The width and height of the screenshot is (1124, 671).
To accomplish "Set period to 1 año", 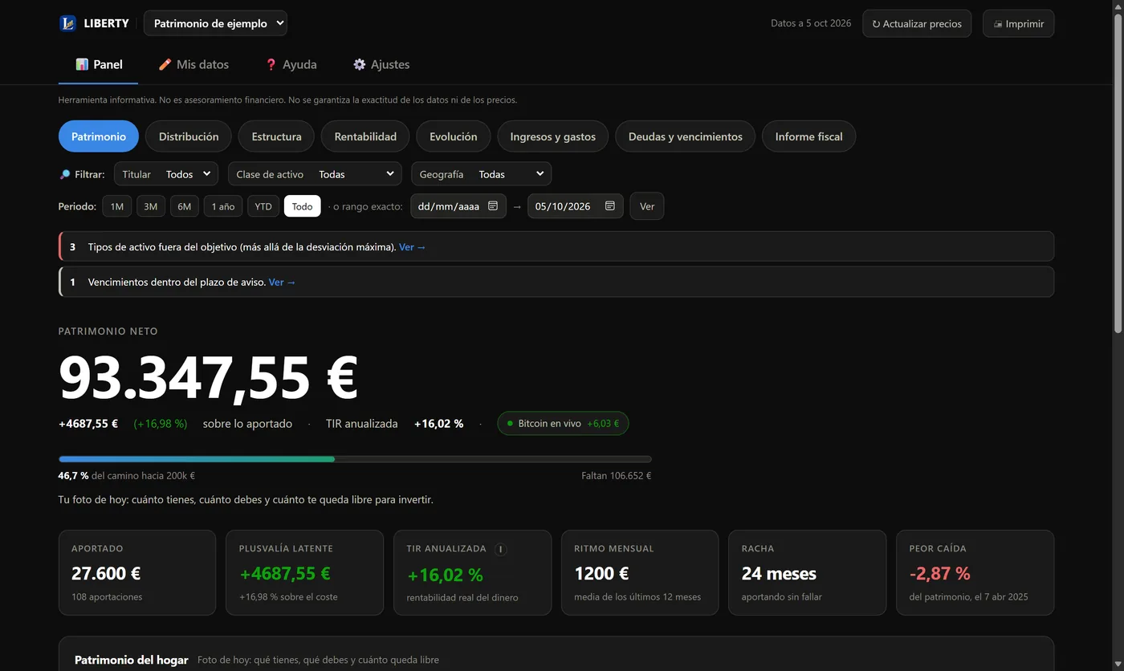I will coord(223,206).
